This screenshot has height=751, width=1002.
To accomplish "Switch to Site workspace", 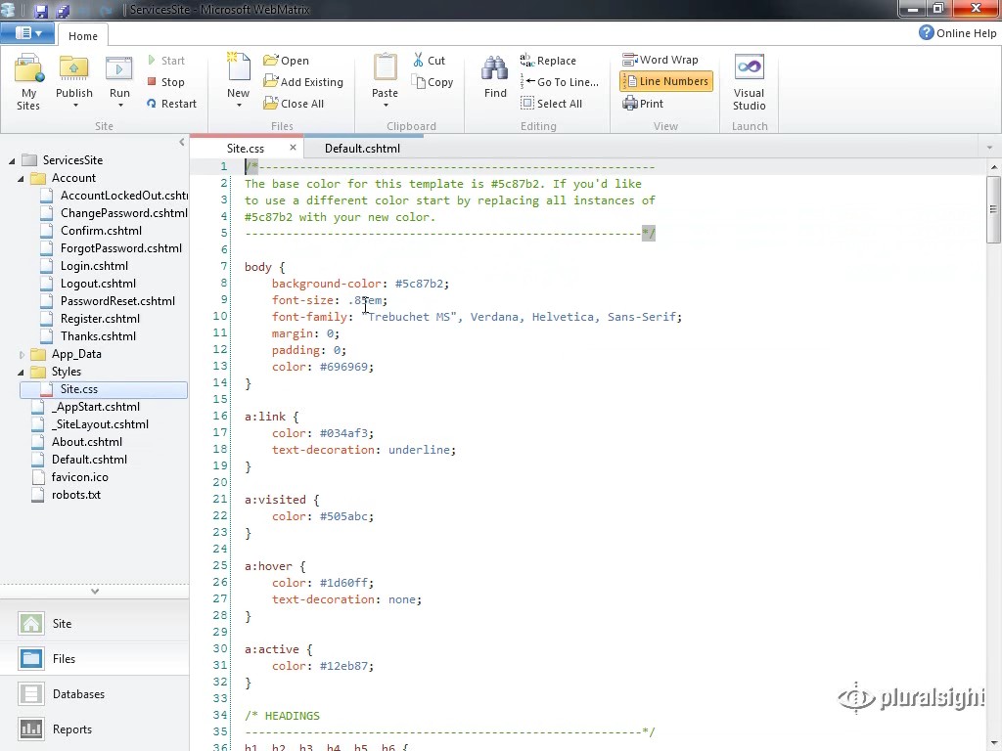I will pos(95,623).
